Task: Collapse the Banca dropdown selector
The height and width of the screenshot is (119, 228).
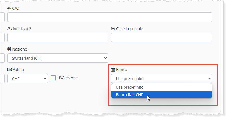Action: (x=161, y=78)
